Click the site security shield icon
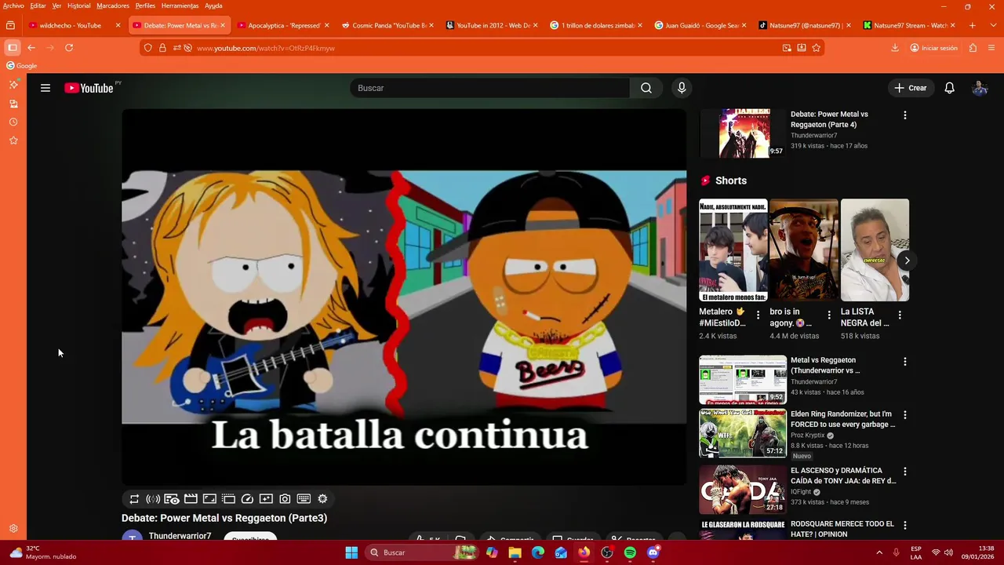The width and height of the screenshot is (1004, 565). [x=147, y=48]
